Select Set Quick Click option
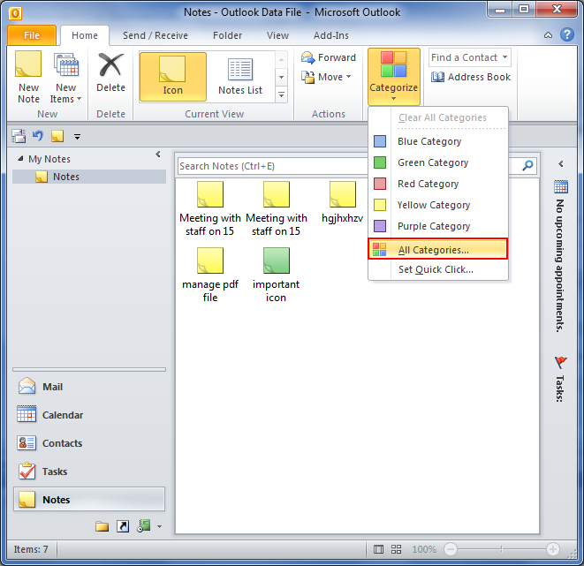584x566 pixels. (x=438, y=269)
